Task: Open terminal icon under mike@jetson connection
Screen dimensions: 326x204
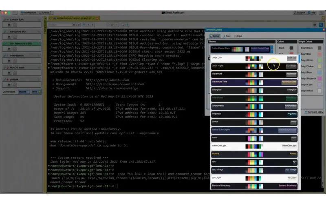Action: pyautogui.click(x=9, y=61)
